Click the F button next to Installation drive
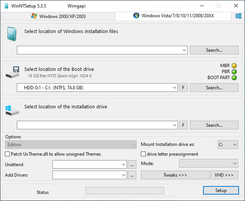Screen dimensions: 245x201 pyautogui.click(x=183, y=125)
